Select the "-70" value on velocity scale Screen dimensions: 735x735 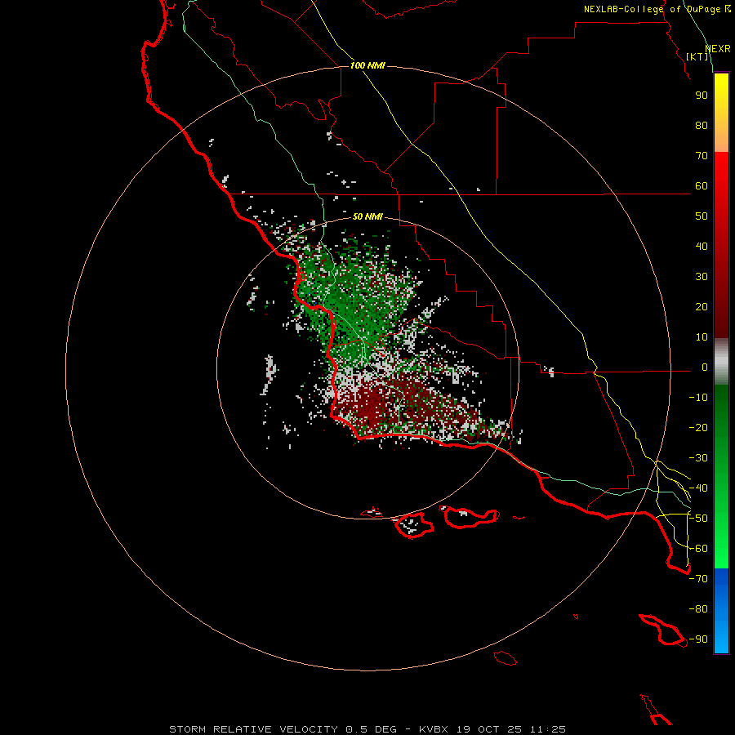pyautogui.click(x=698, y=579)
